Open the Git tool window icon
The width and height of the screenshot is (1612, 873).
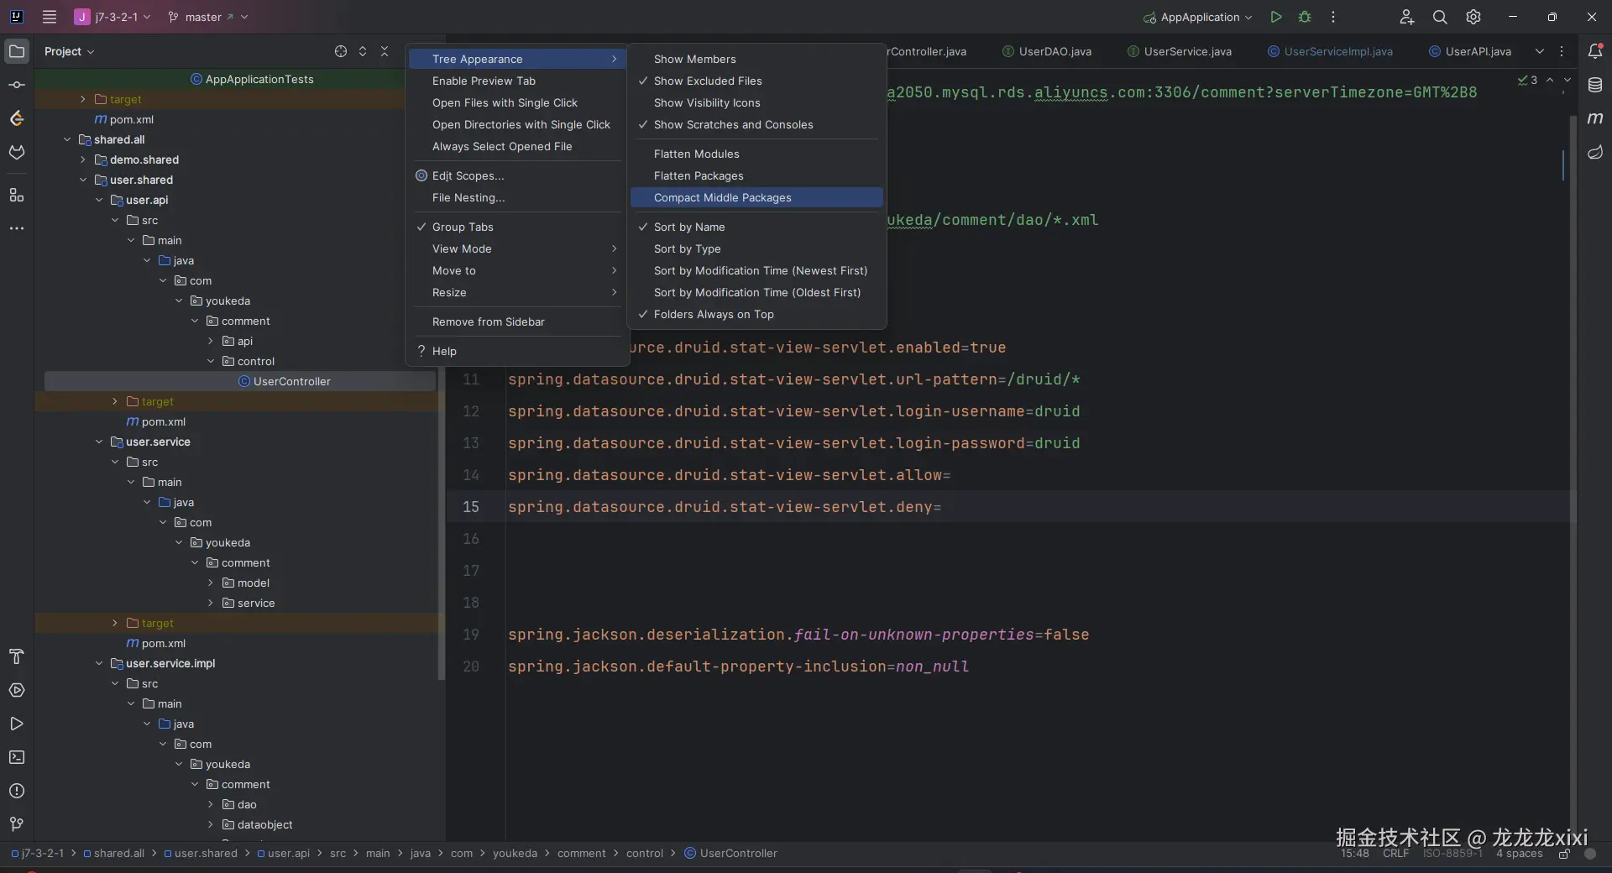[x=16, y=824]
